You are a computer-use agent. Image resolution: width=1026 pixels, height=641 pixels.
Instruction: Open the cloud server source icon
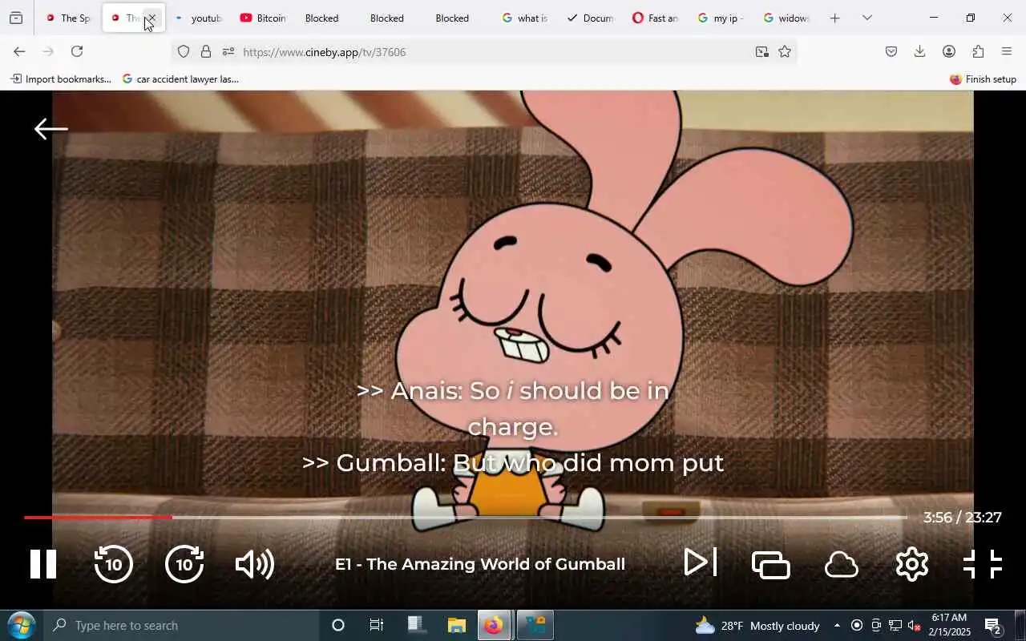coord(842,565)
